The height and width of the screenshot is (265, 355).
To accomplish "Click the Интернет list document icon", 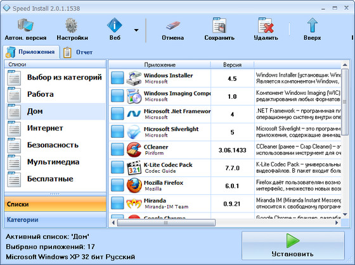I will (x=14, y=128).
